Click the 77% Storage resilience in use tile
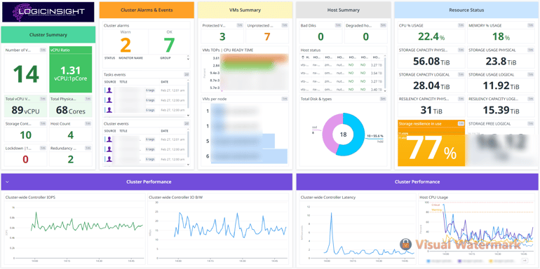 pos(431,143)
